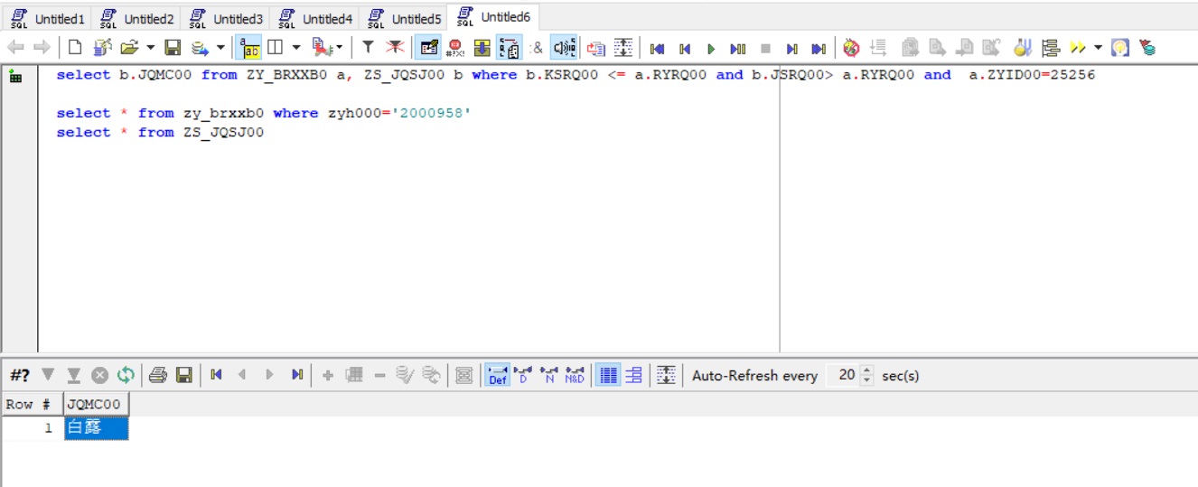The image size is (1198, 487).
Task: Click the top toolbar fit-row-height icon
Action: pos(622,48)
